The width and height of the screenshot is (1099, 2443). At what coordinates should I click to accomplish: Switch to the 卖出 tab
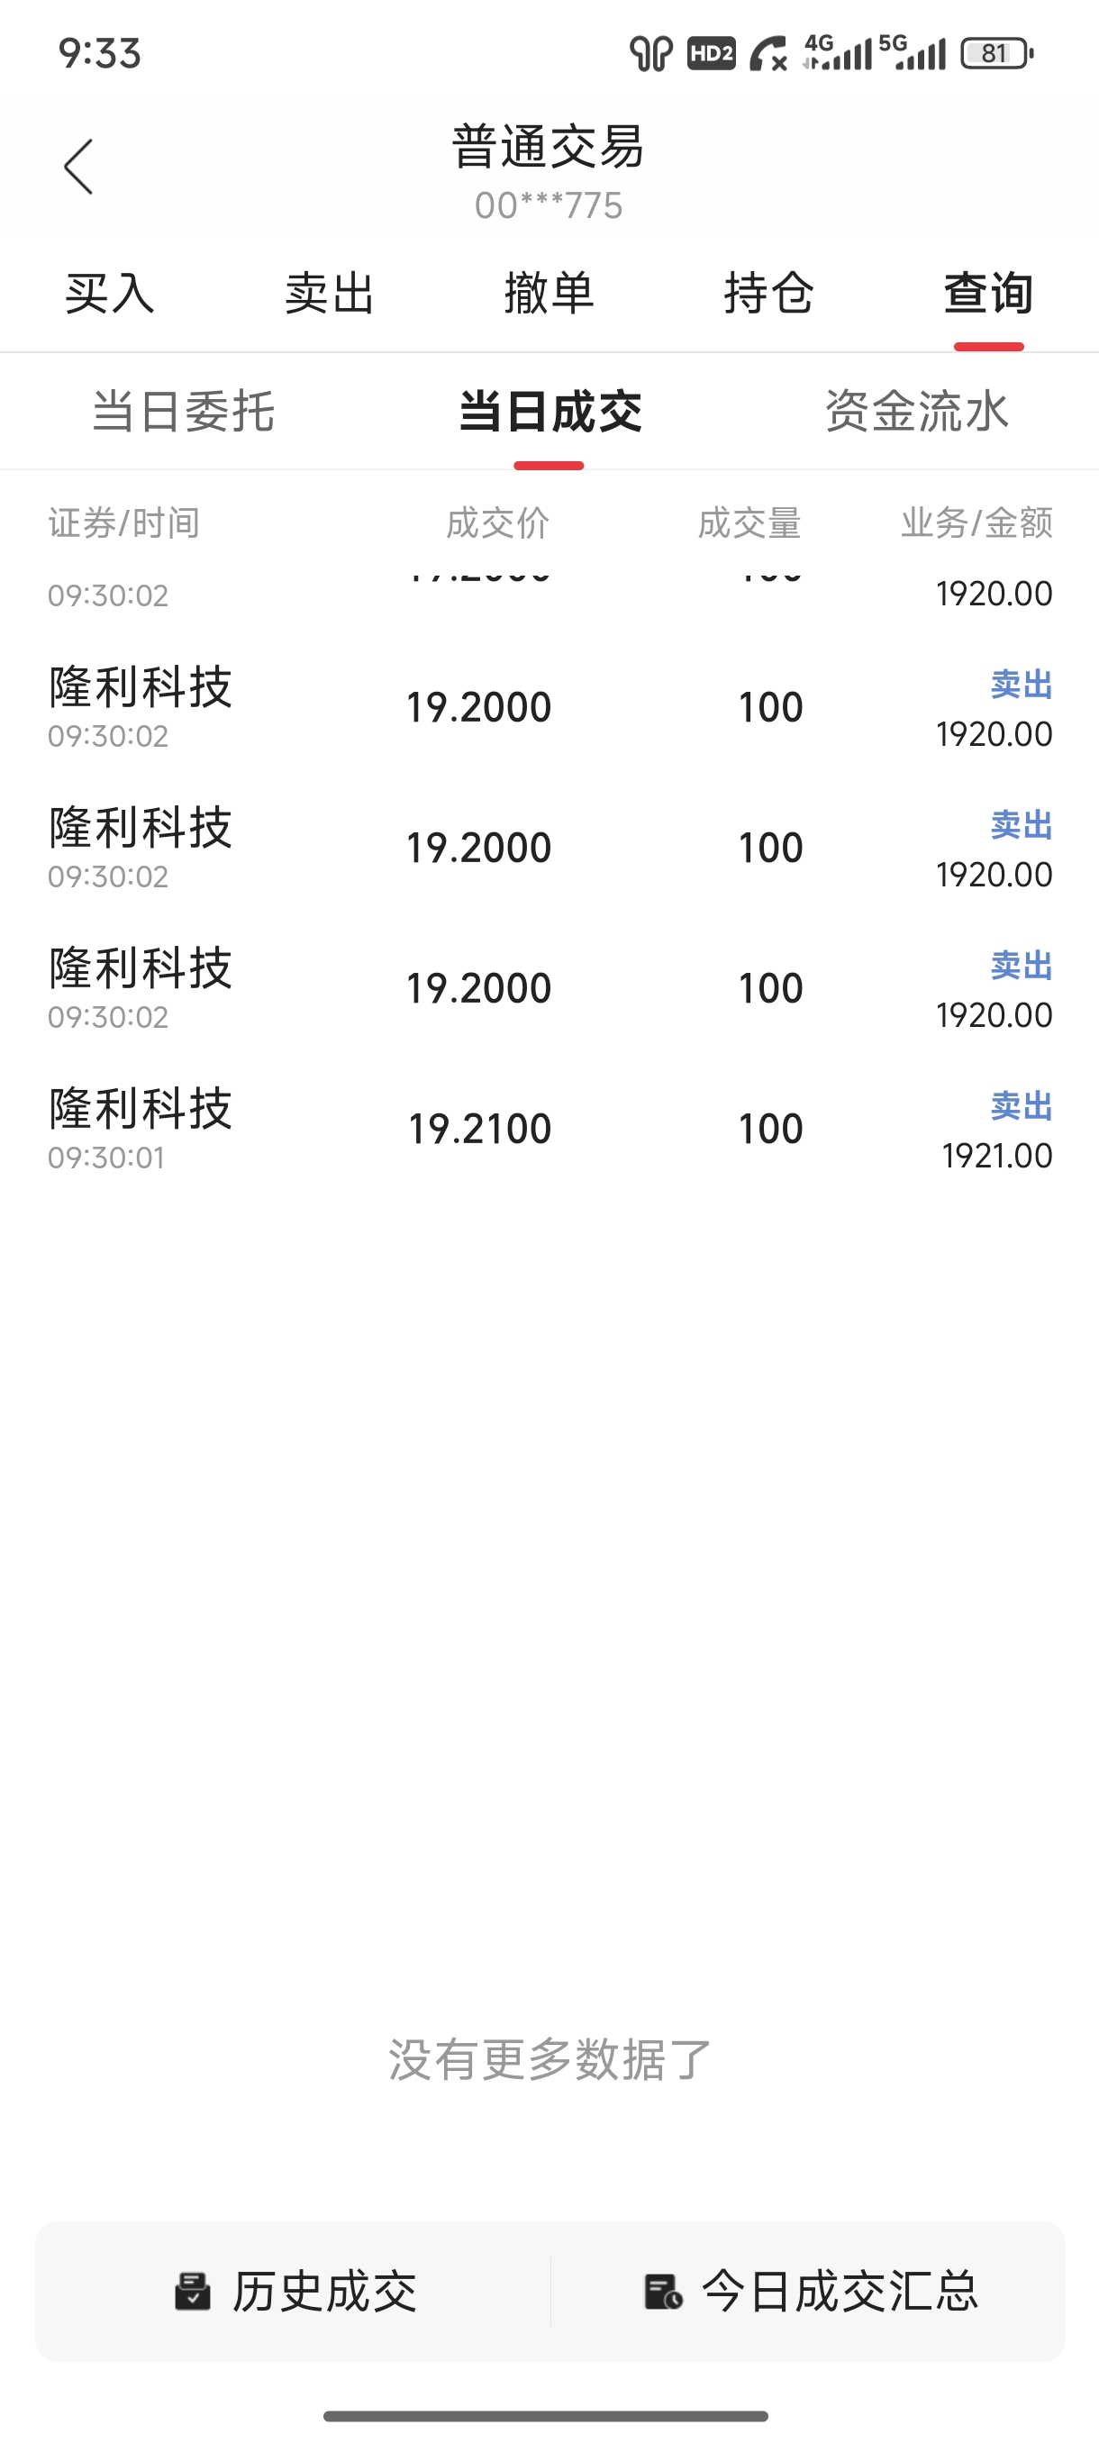[330, 293]
